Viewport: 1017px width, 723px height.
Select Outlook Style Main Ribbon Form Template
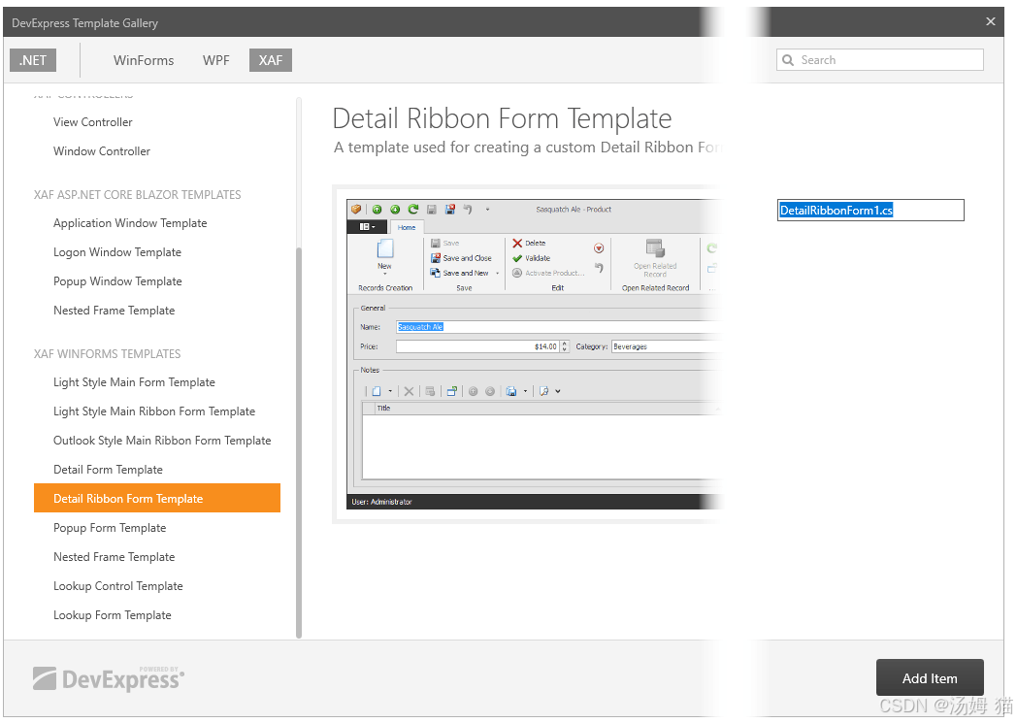pyautogui.click(x=162, y=441)
